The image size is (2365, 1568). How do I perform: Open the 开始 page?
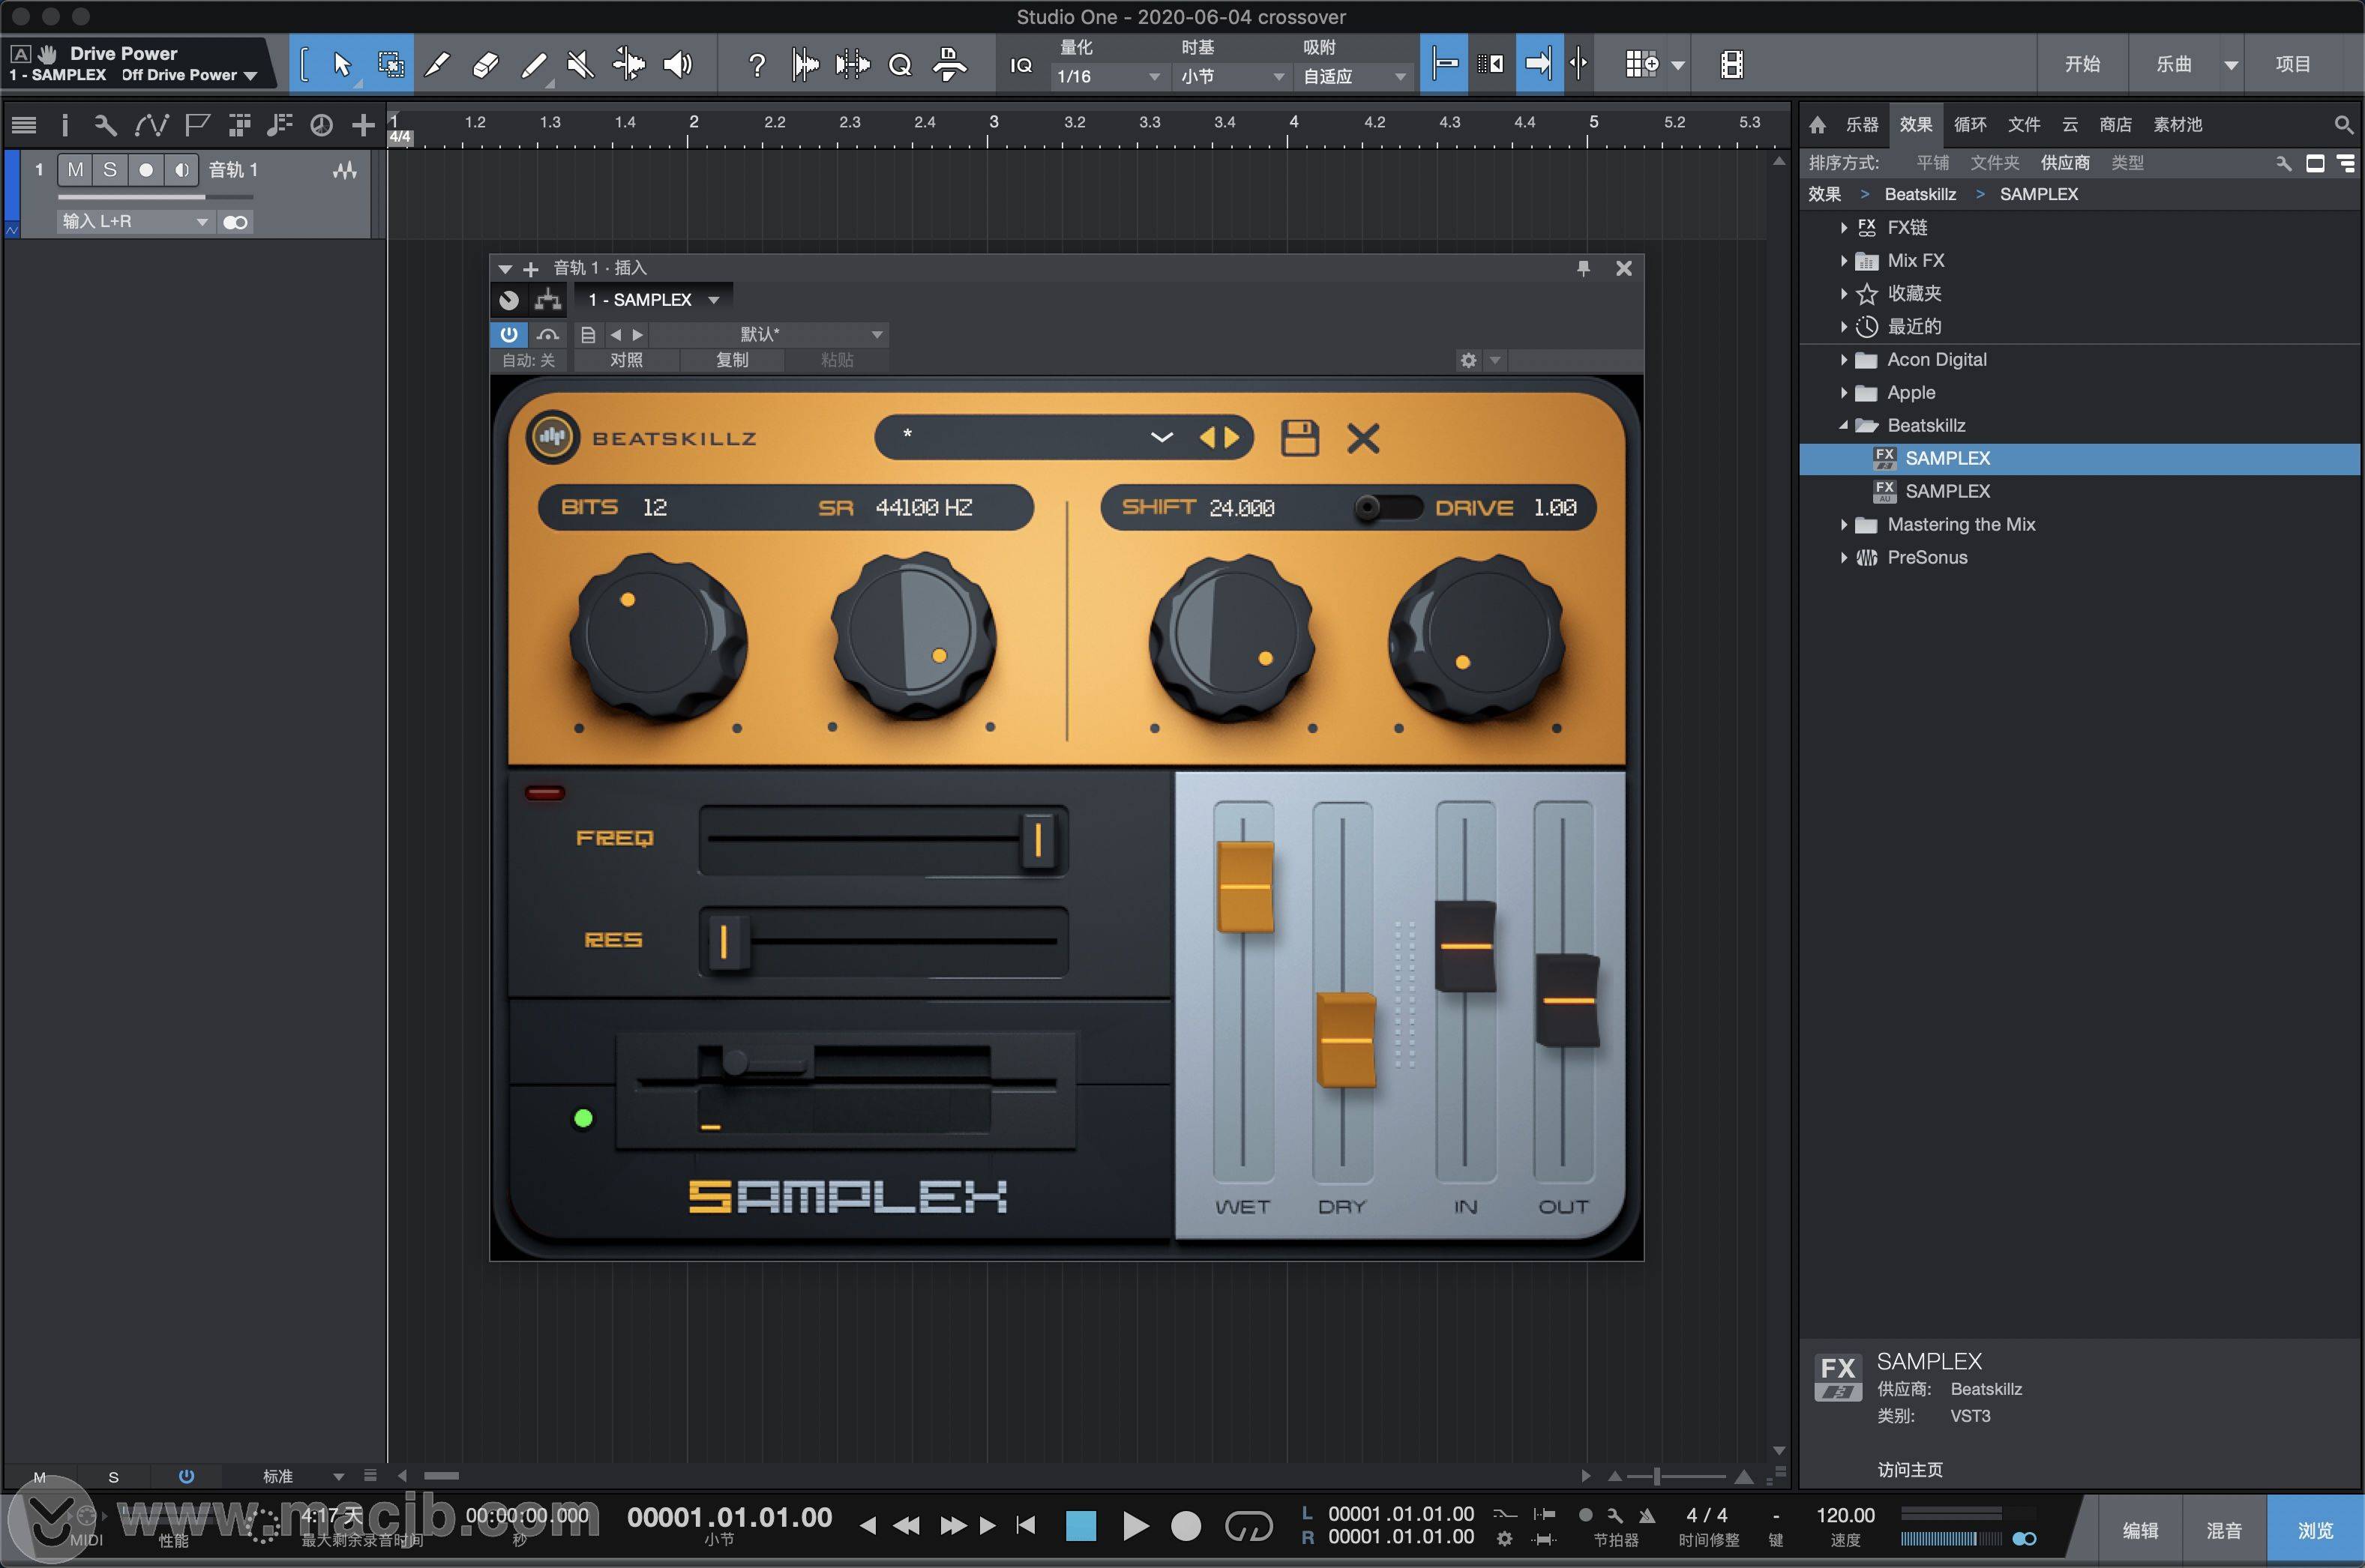(2083, 64)
